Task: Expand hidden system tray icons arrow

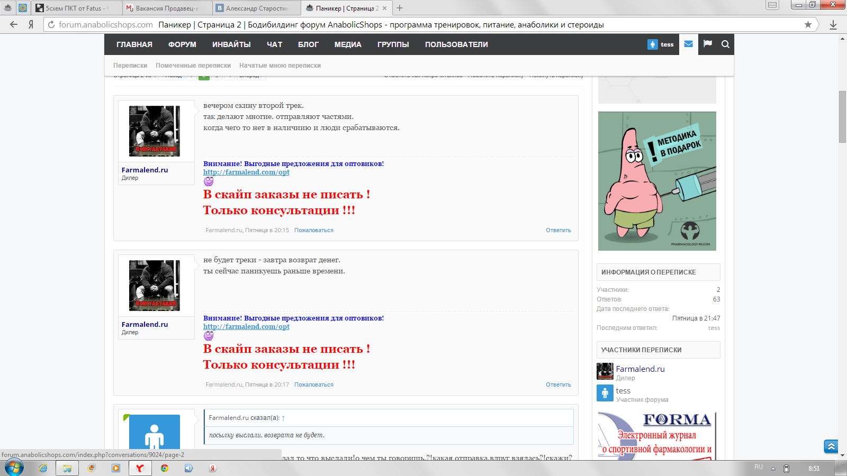Action: click(773, 469)
